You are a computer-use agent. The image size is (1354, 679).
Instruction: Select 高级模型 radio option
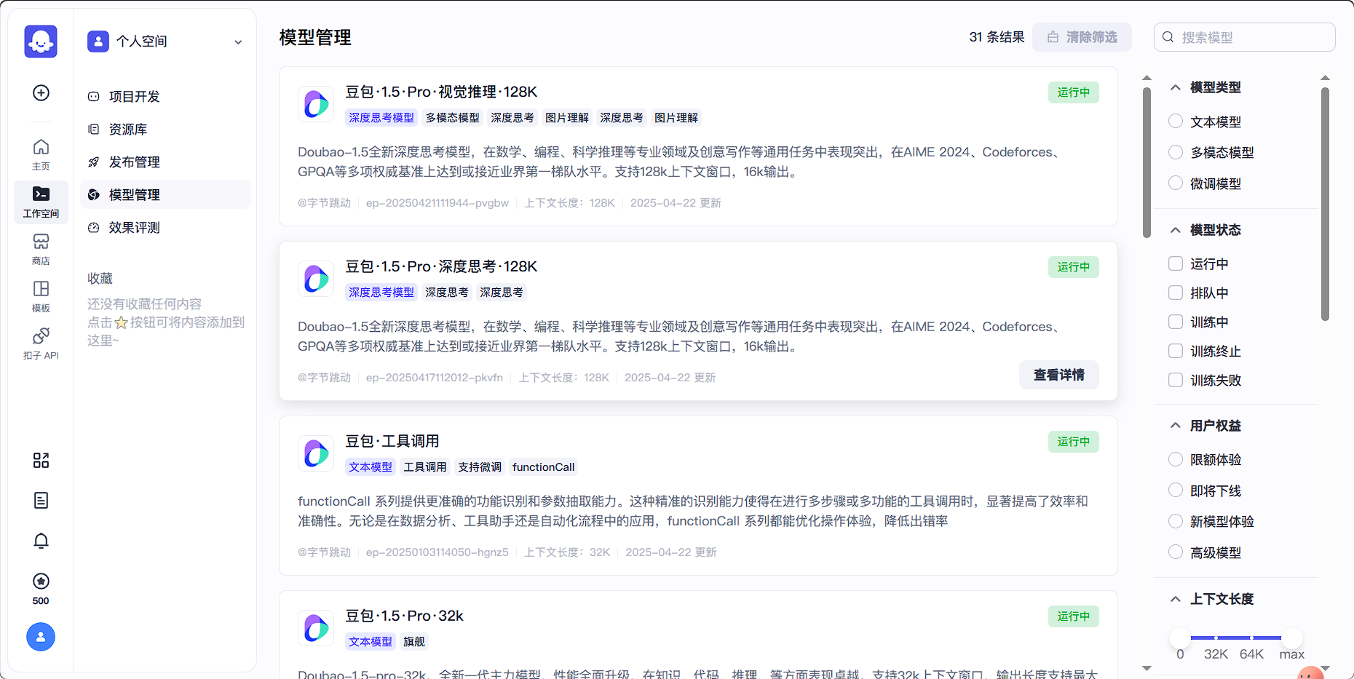coord(1176,552)
